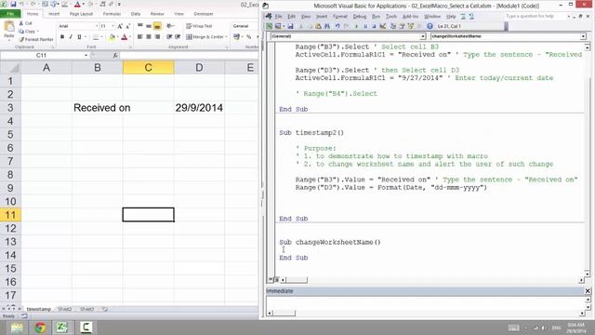
Task: Open the font size dropdown showing 11
Action: point(112,26)
